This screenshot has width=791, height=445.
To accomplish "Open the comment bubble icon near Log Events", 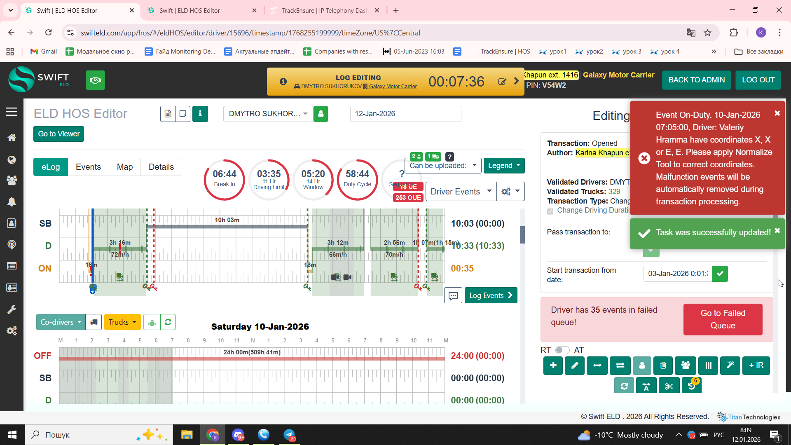I will coord(453,295).
